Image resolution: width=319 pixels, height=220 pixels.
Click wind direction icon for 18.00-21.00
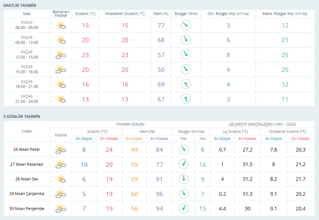185,84
